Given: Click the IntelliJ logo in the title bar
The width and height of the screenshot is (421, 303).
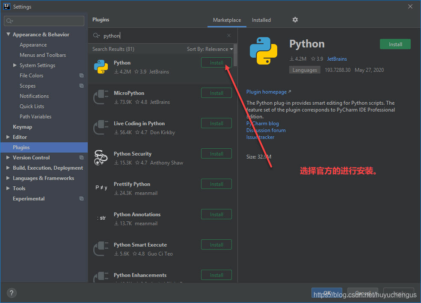Looking at the screenshot, I should [x=7, y=6].
